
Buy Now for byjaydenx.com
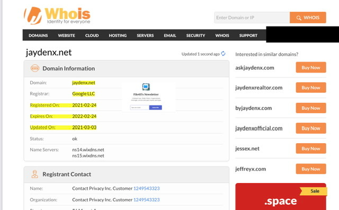[x=311, y=108]
